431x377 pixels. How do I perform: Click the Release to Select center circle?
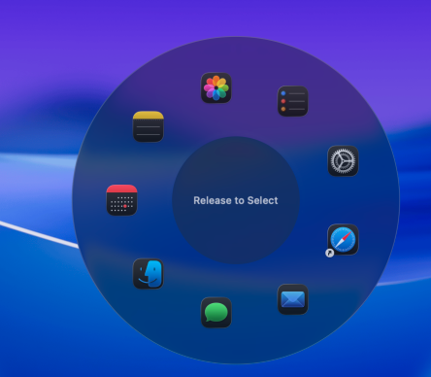click(236, 200)
